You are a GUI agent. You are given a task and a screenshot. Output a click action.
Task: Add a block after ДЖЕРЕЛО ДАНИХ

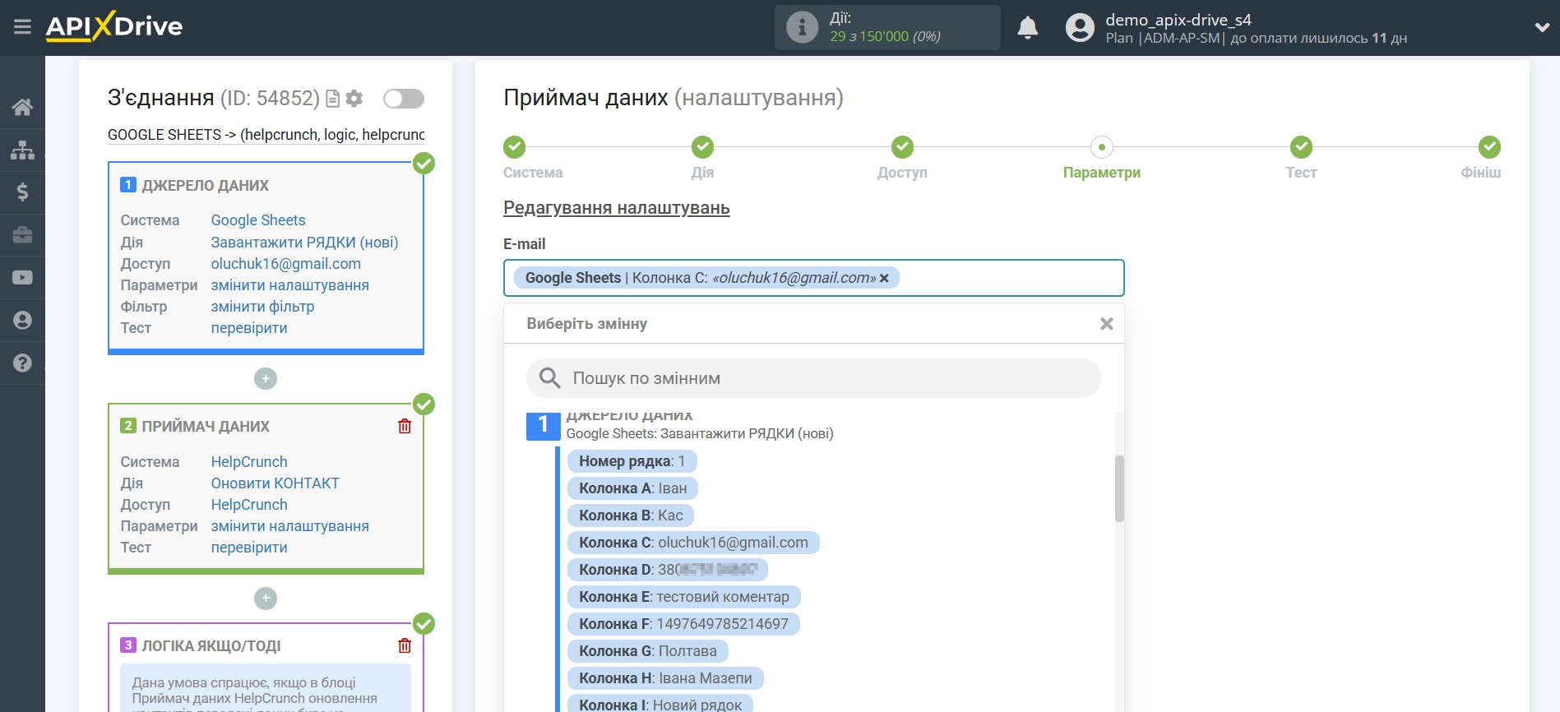point(266,378)
